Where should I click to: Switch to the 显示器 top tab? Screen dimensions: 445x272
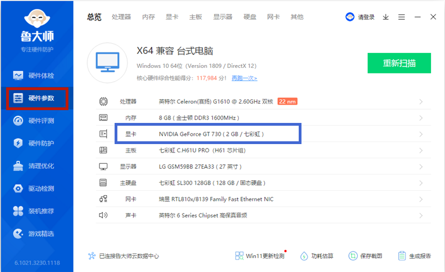[x=223, y=17]
